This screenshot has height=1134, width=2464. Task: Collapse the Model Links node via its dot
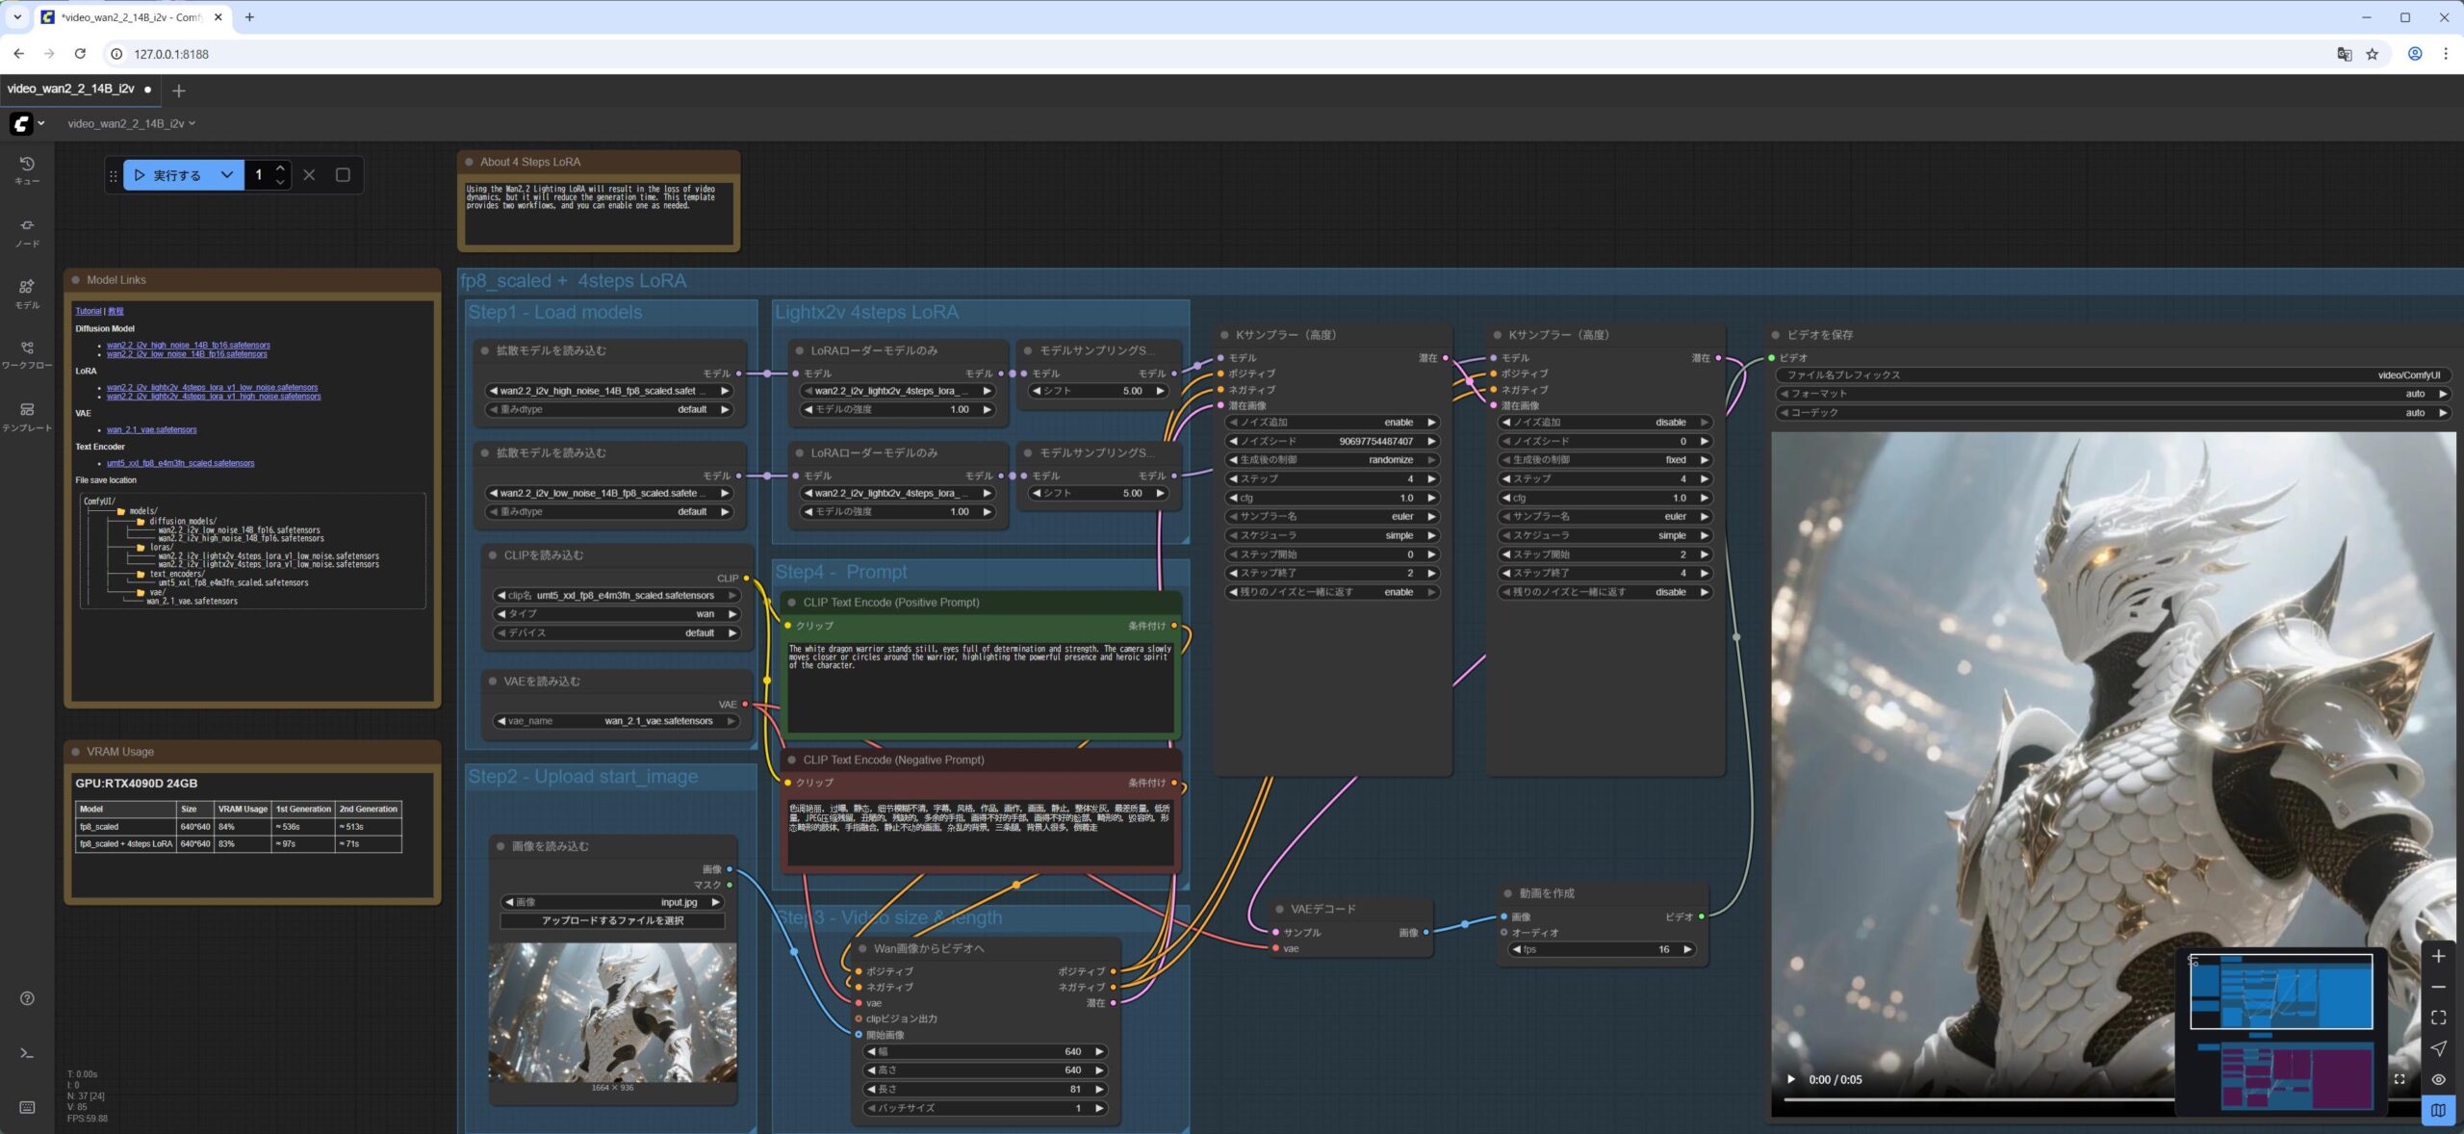click(75, 280)
